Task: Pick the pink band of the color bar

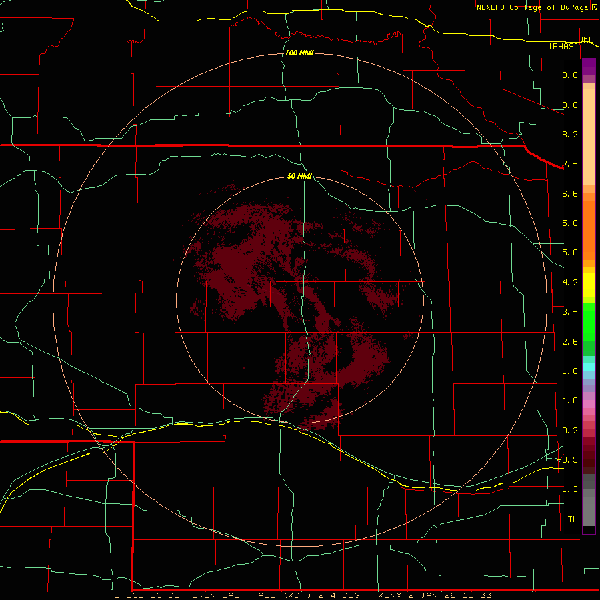Action: coord(589,404)
